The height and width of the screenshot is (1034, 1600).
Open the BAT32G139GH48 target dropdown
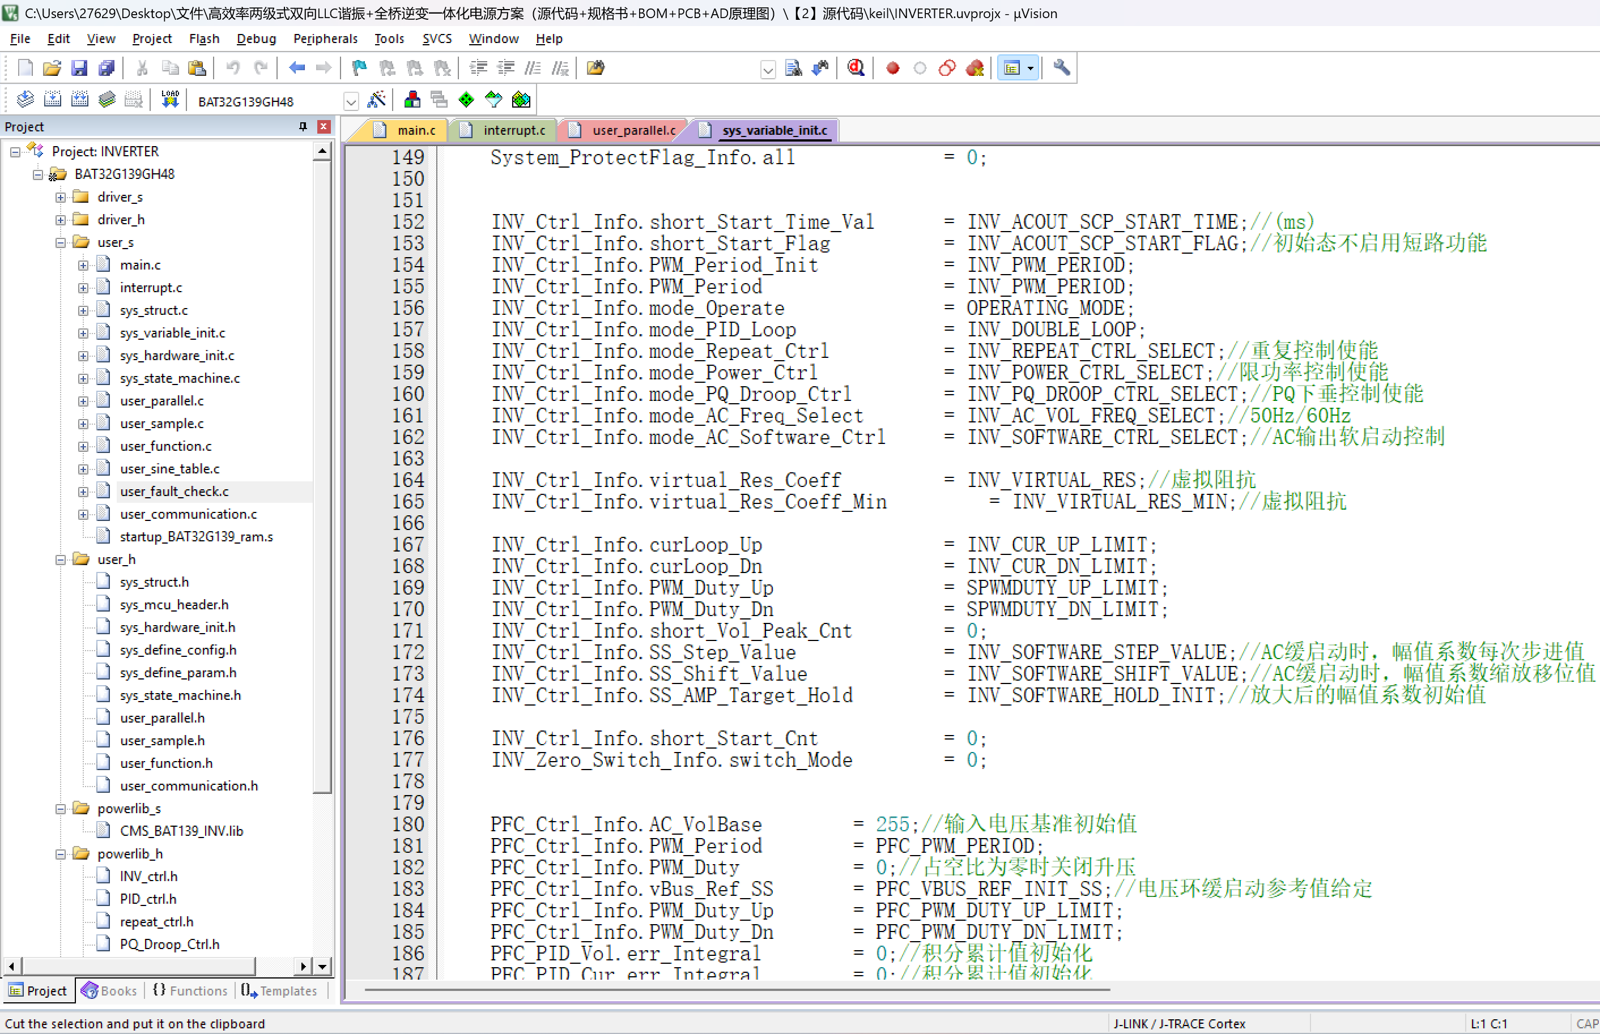(351, 101)
